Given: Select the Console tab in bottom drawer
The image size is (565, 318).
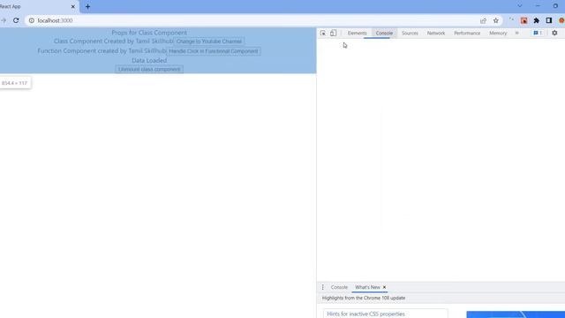Looking at the screenshot, I should click(x=339, y=287).
